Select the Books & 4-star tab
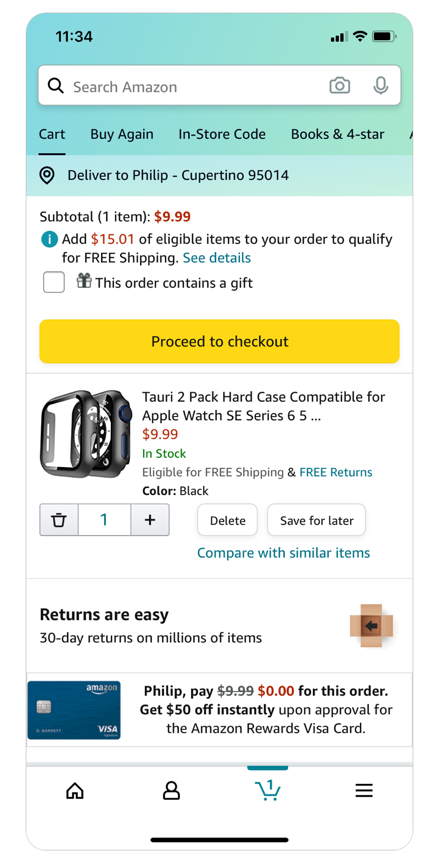The image size is (439, 863). point(337,135)
